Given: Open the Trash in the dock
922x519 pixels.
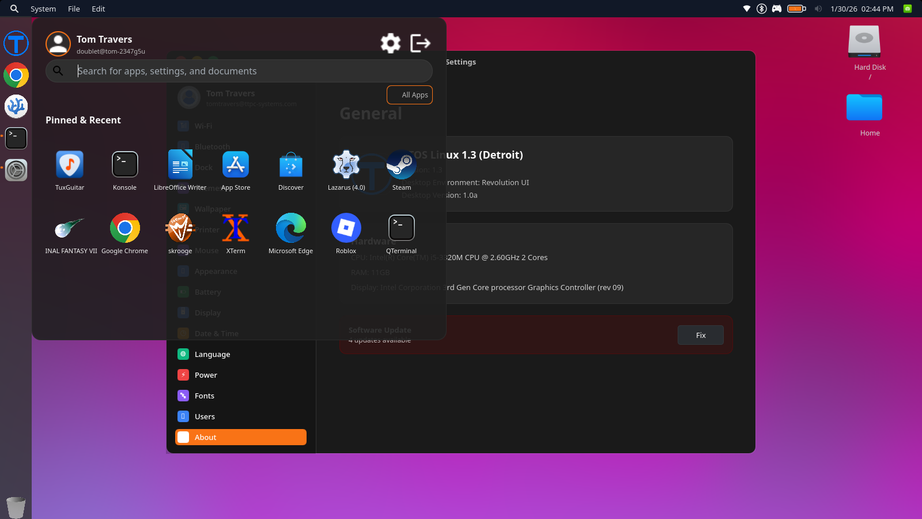Looking at the screenshot, I should 16,507.
